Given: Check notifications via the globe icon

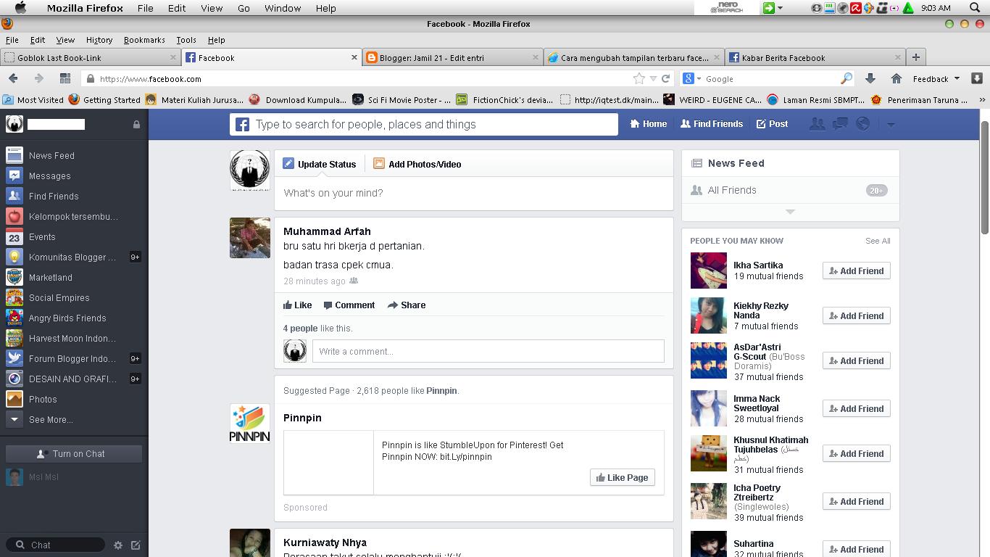Looking at the screenshot, I should (x=862, y=124).
